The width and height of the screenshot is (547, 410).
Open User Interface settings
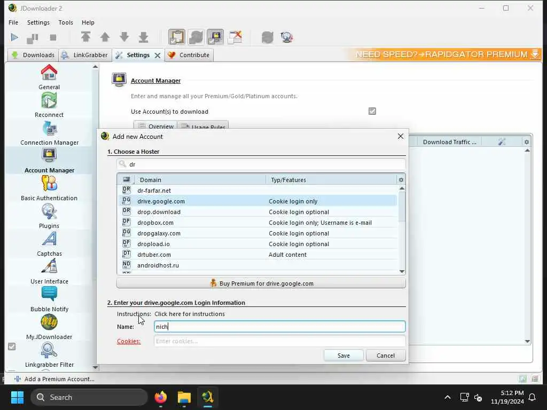(49, 272)
